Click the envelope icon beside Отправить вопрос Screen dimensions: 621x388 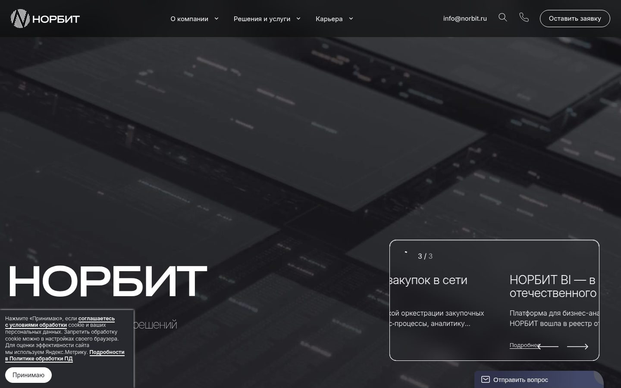coord(486,379)
